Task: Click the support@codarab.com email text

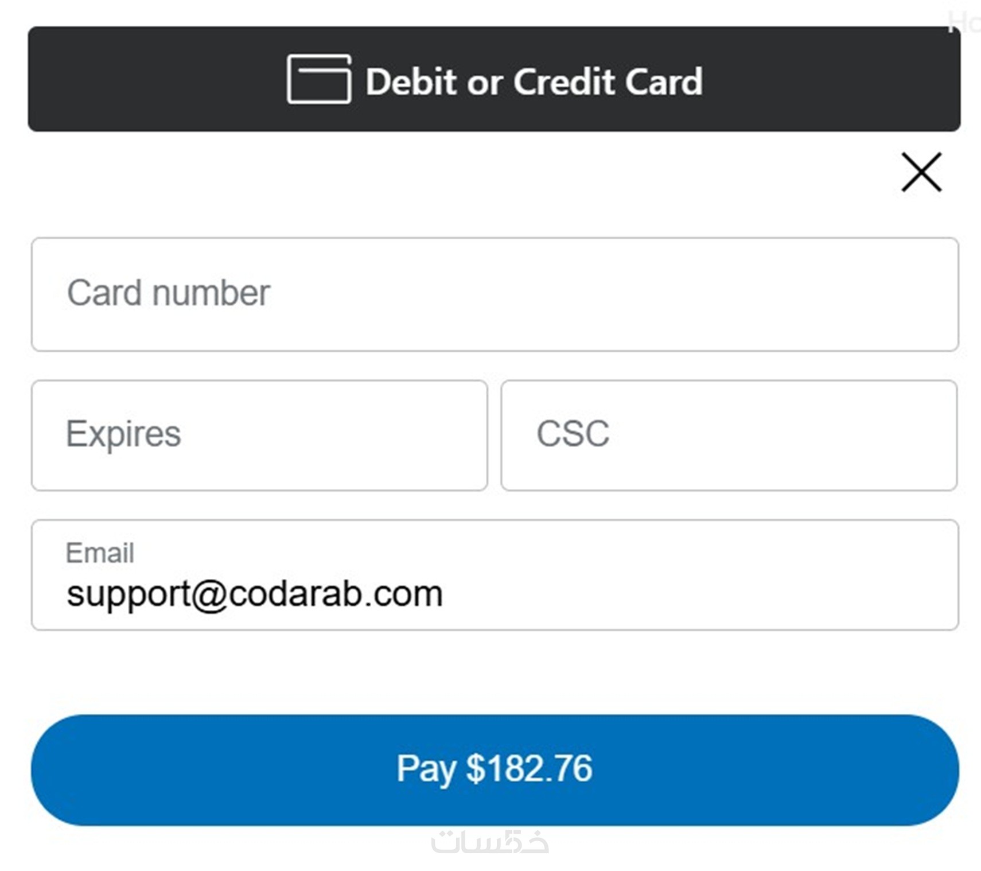Action: tap(254, 593)
